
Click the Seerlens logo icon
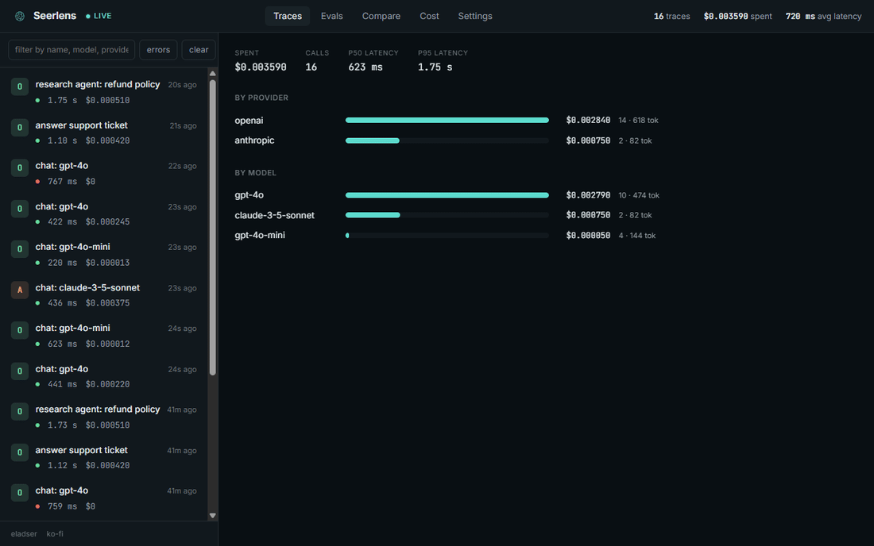coord(20,16)
